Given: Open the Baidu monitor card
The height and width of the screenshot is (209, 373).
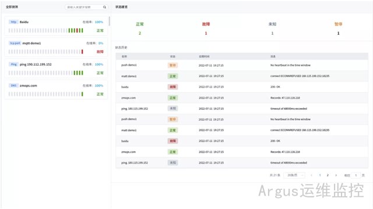Looking at the screenshot, I should click(x=56, y=26).
